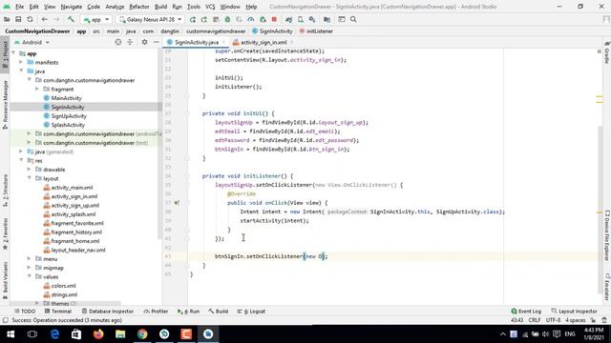This screenshot has height=343, width=611.
Task: Switch to activity_sign_in.xml editor tab
Action: coord(263,42)
